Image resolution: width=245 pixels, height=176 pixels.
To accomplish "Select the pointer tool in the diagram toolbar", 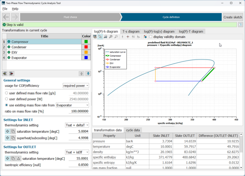I will point(100,37).
